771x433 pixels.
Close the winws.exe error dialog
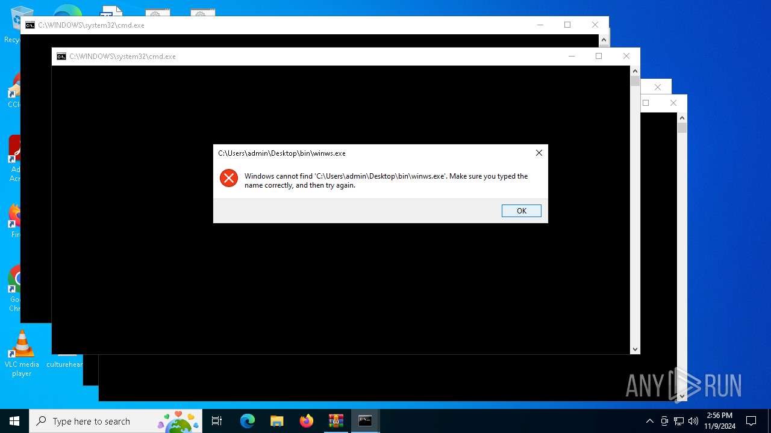pos(538,153)
